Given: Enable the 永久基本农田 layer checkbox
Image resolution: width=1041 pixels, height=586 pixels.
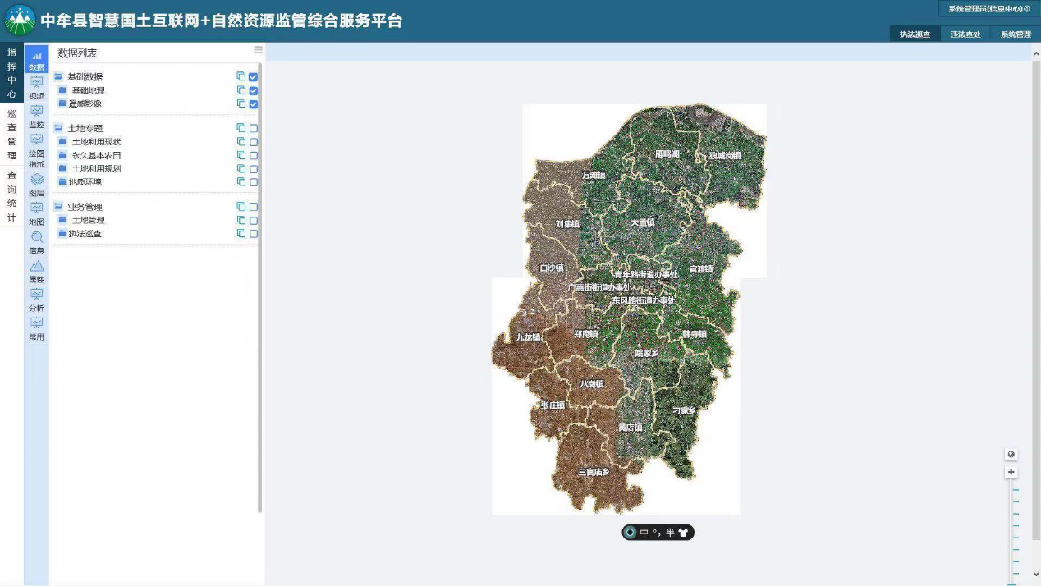Looking at the screenshot, I should tap(254, 155).
